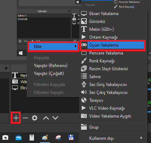
Task: Open Mail app in taskbar
Action: [19, 138]
